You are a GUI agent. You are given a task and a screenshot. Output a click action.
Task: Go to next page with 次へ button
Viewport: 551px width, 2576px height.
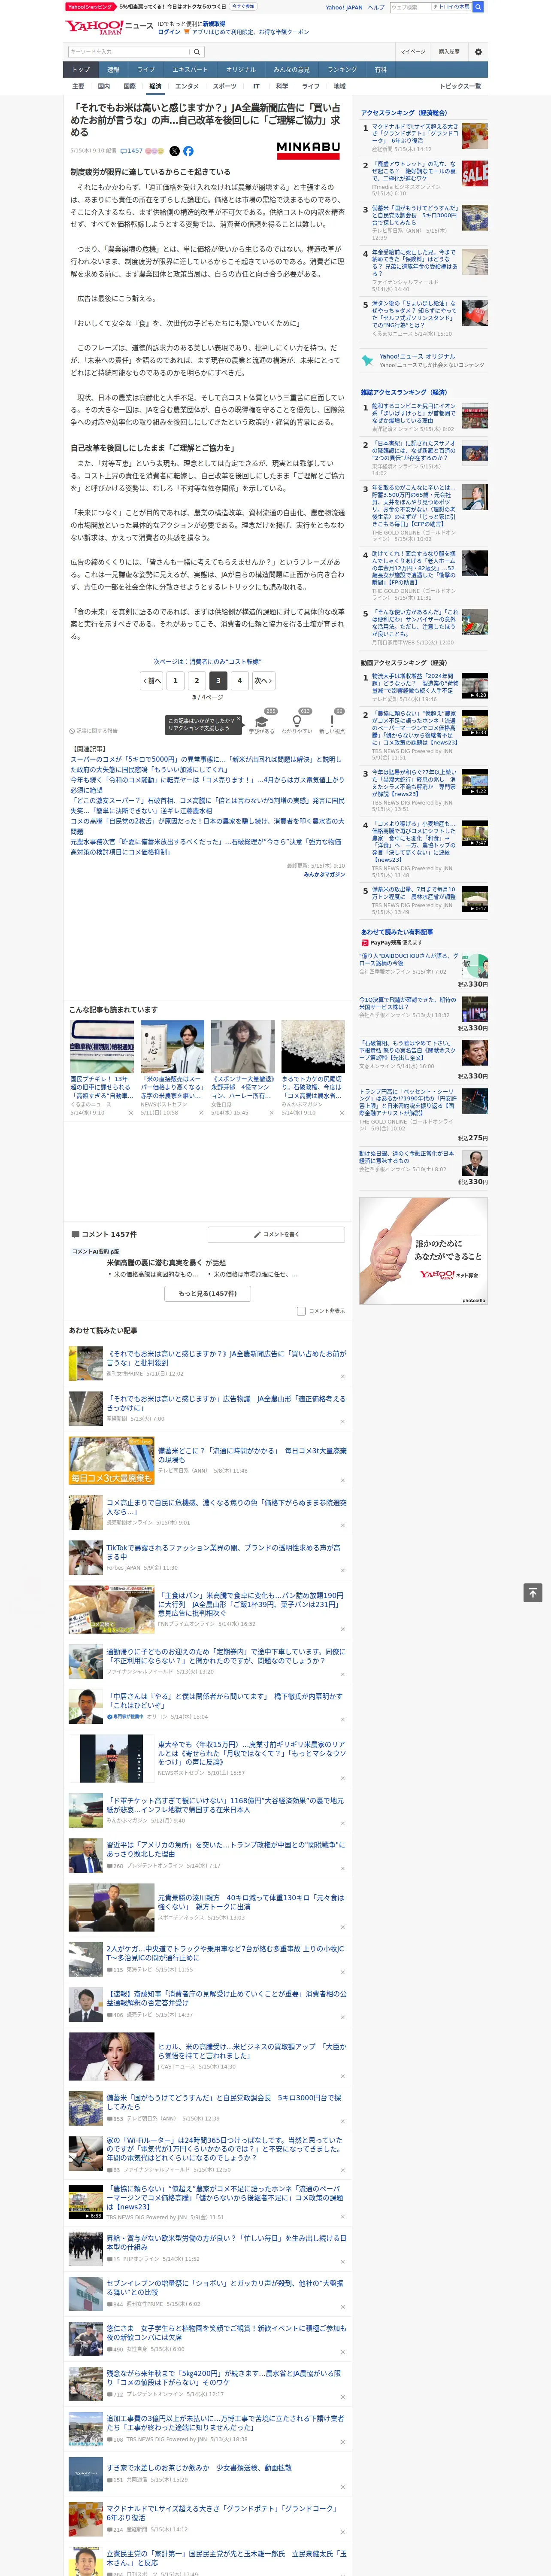pyautogui.click(x=263, y=681)
